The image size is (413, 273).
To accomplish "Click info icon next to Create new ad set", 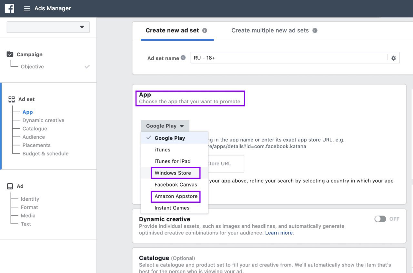I will click(x=205, y=30).
